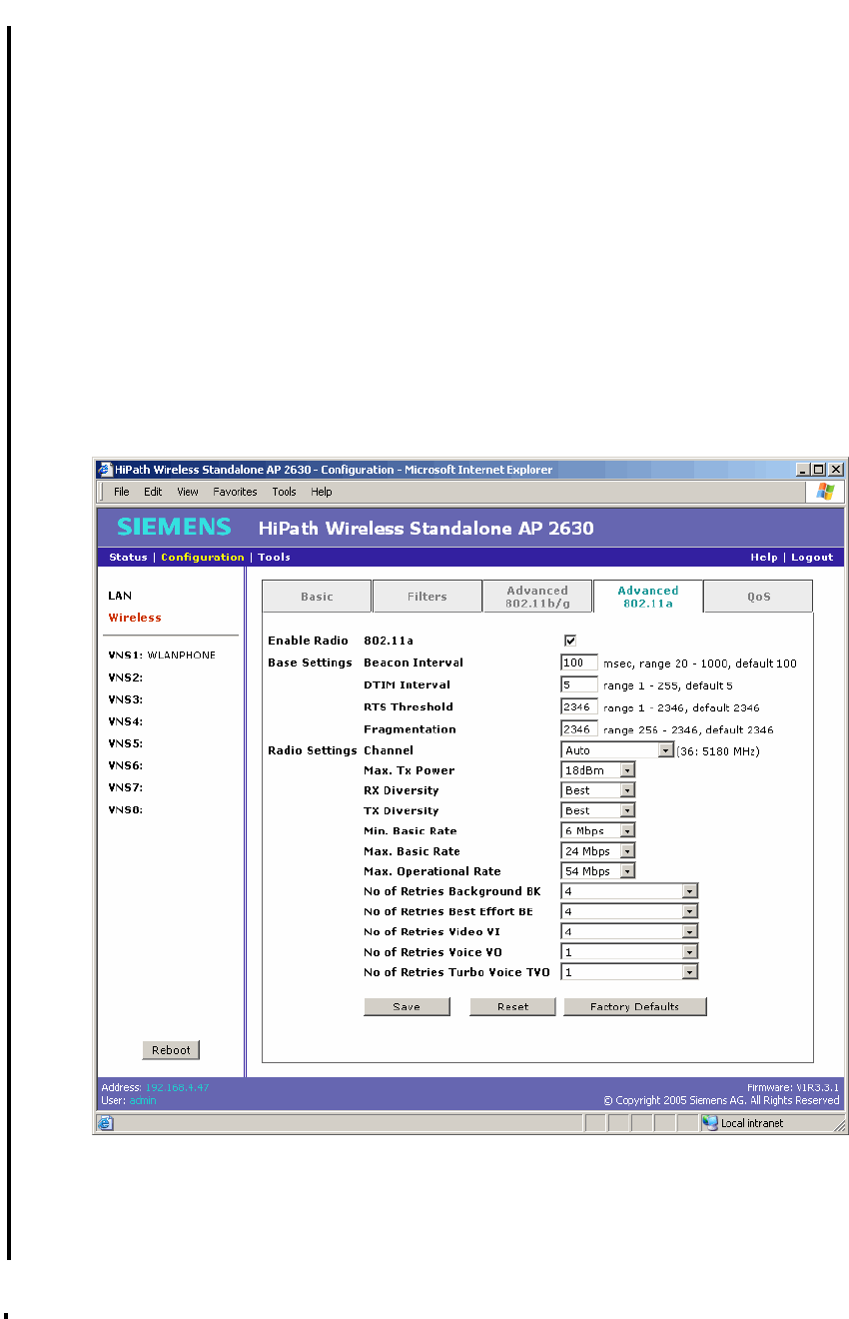
Task: Open No of Retries Video VI dropdown
Action: tap(629, 931)
